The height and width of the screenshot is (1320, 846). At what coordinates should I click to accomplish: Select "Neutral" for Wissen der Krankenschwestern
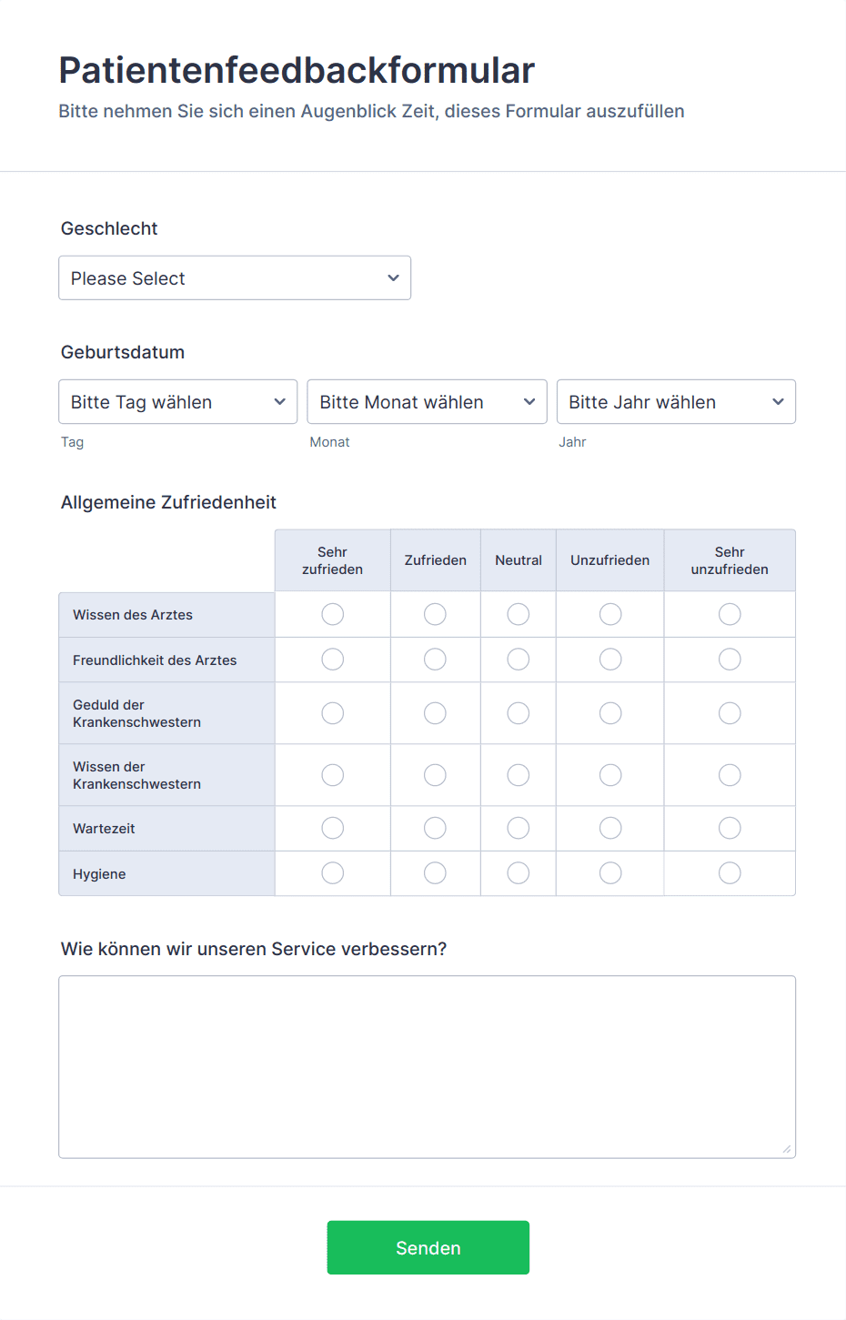pyautogui.click(x=518, y=775)
